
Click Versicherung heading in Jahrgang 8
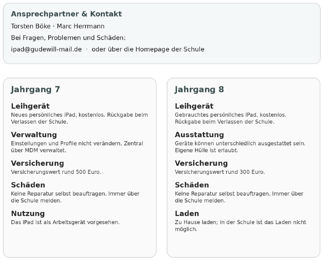(x=201, y=163)
